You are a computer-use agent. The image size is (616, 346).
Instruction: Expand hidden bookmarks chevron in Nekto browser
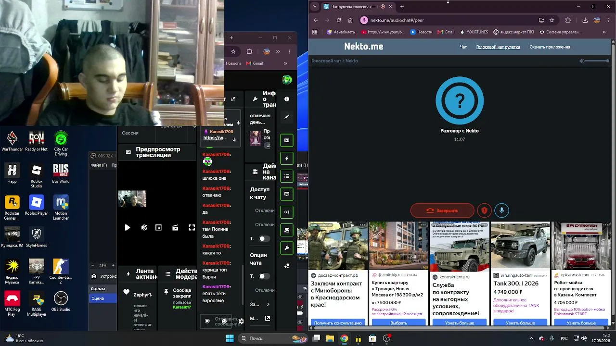604,32
